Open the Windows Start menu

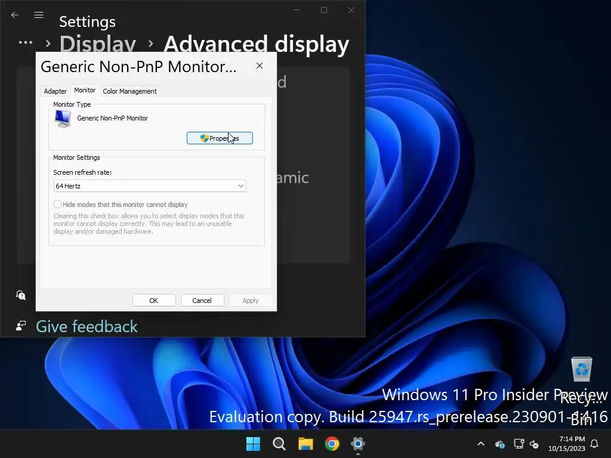coord(253,444)
